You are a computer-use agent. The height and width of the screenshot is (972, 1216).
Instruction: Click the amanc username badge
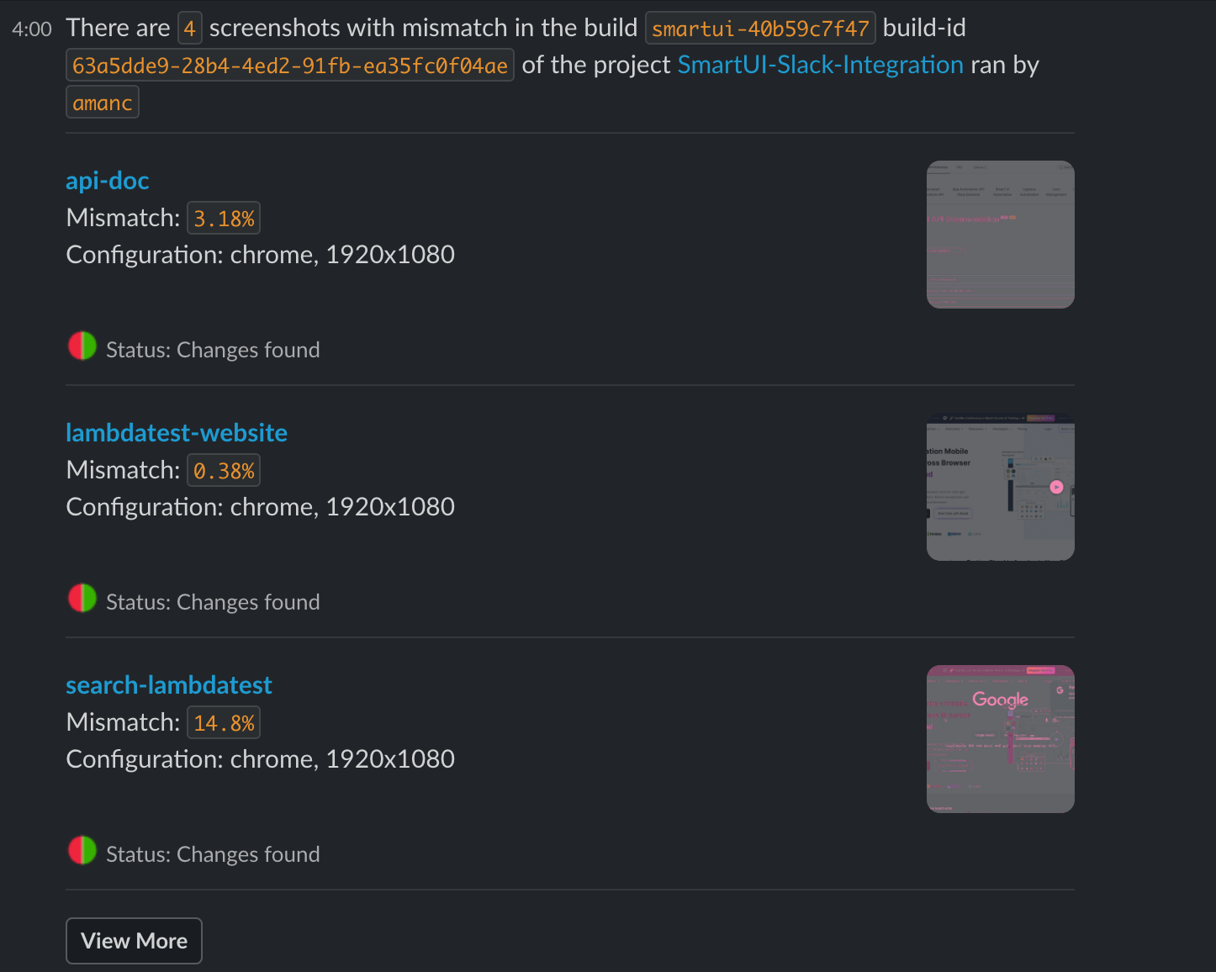coord(102,102)
